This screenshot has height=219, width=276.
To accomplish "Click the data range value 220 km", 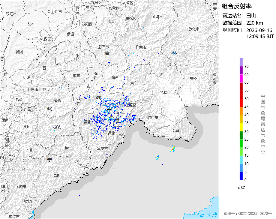I will (x=254, y=23).
